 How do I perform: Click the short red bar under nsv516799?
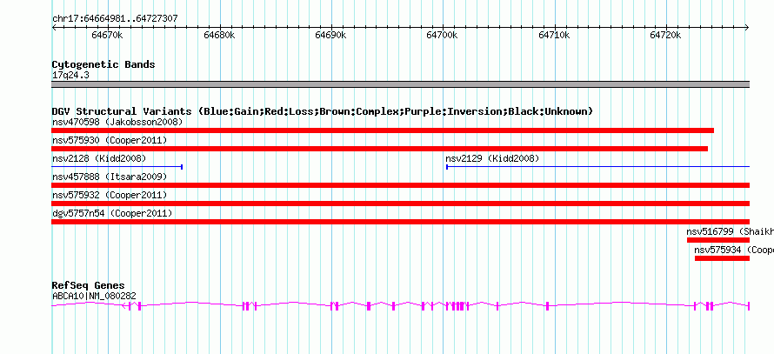[x=718, y=240]
